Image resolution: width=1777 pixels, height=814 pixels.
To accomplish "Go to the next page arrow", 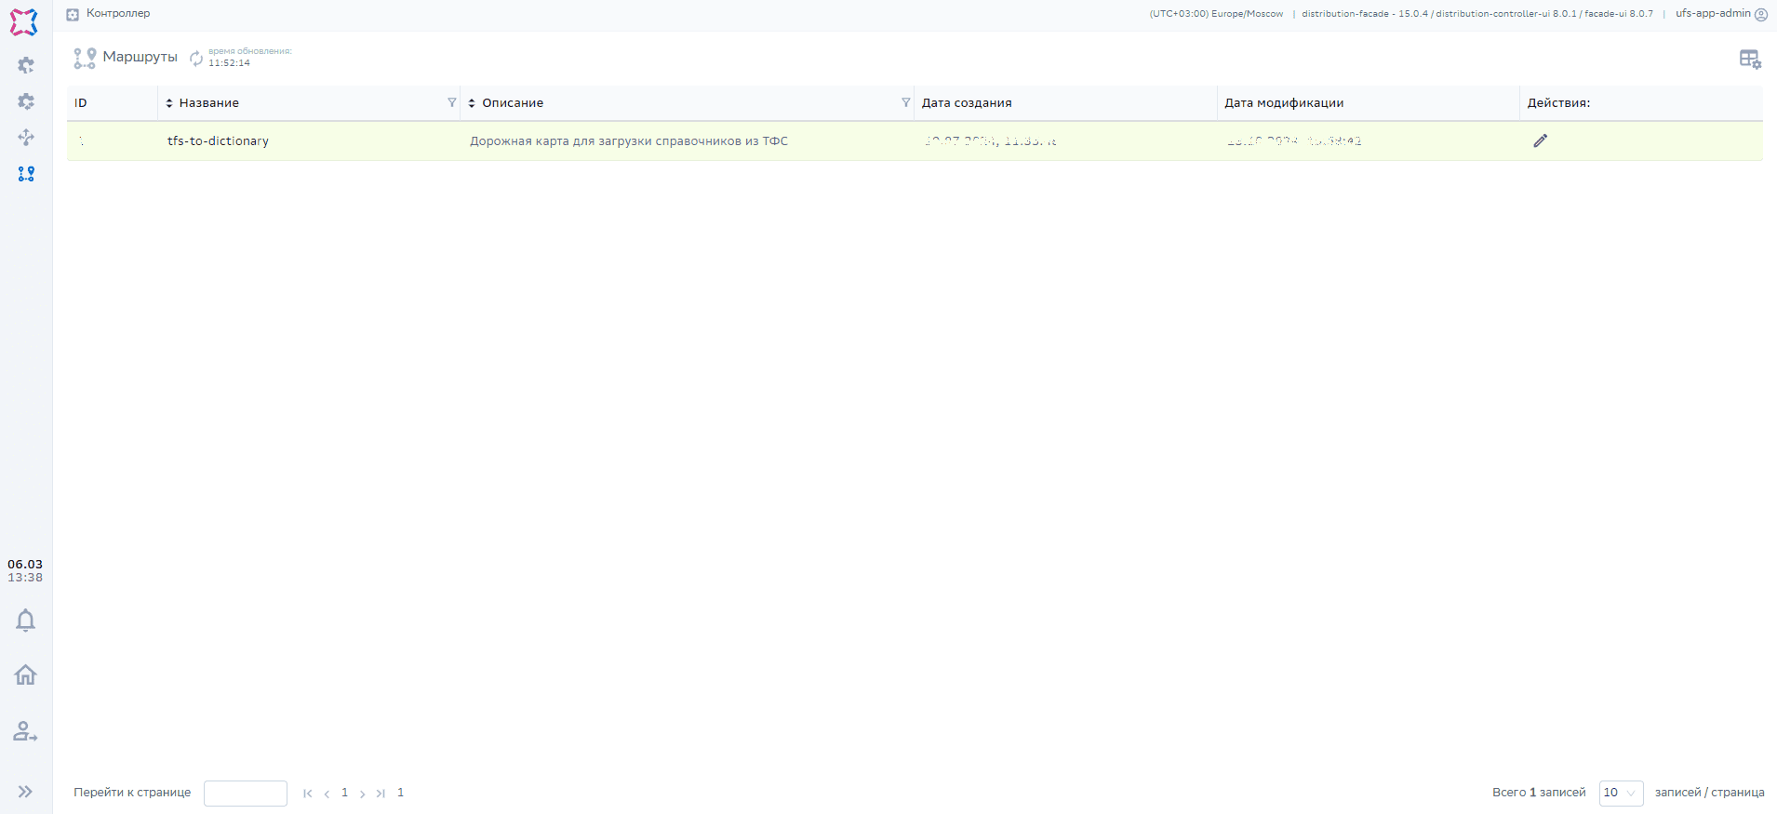I will click(362, 794).
